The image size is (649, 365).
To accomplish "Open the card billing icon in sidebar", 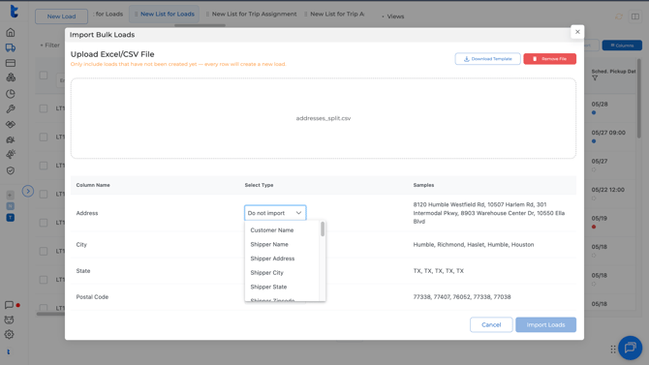I will [11, 63].
